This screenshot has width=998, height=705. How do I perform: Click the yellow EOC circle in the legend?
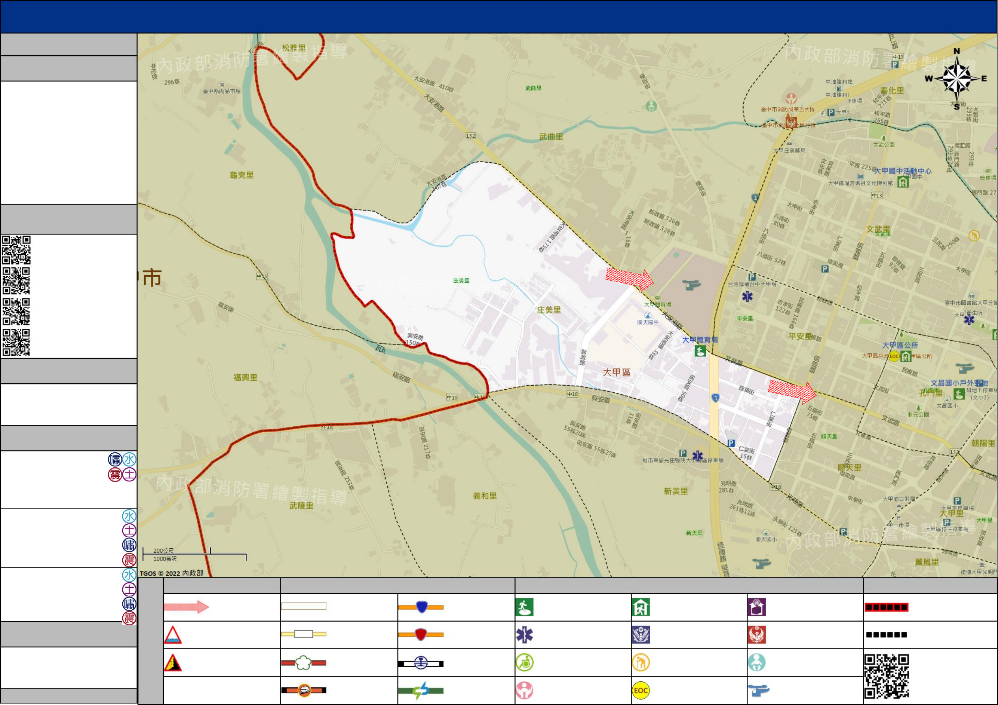coord(641,691)
